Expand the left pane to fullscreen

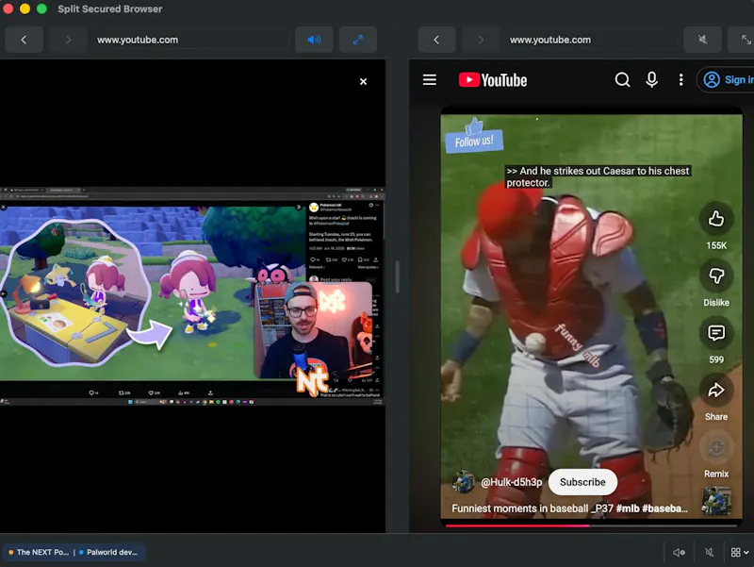[358, 40]
